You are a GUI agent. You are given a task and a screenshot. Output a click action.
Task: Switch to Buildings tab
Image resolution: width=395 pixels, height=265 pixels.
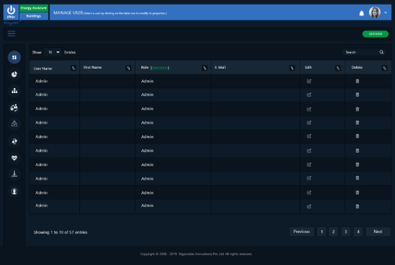pyautogui.click(x=34, y=16)
